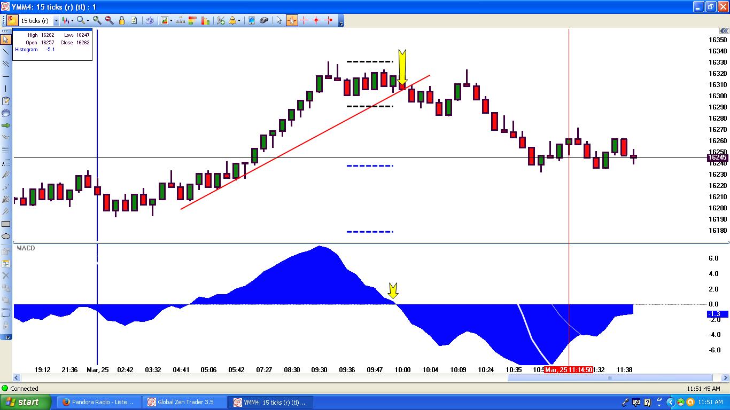
Task: Click the volume bar chart icon
Action: pos(205,21)
